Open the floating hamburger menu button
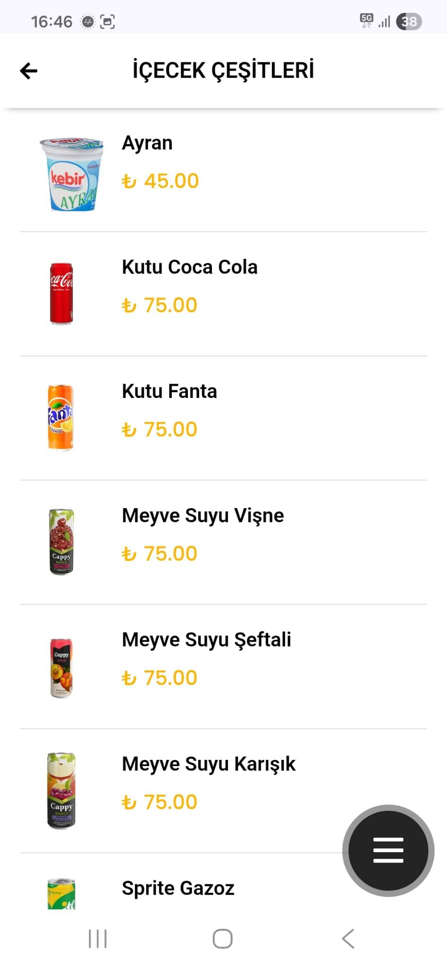This screenshot has height=969, width=447. point(388,850)
